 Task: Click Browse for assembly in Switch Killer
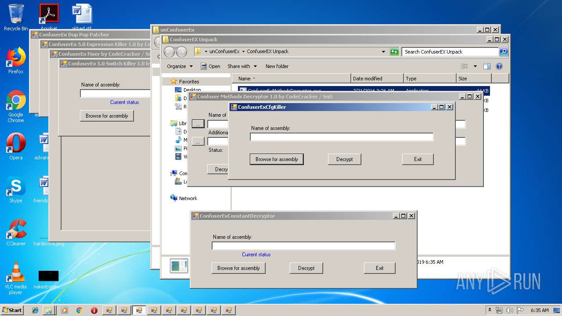[x=107, y=116]
